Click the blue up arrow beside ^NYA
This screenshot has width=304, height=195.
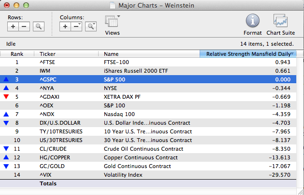click(x=6, y=88)
